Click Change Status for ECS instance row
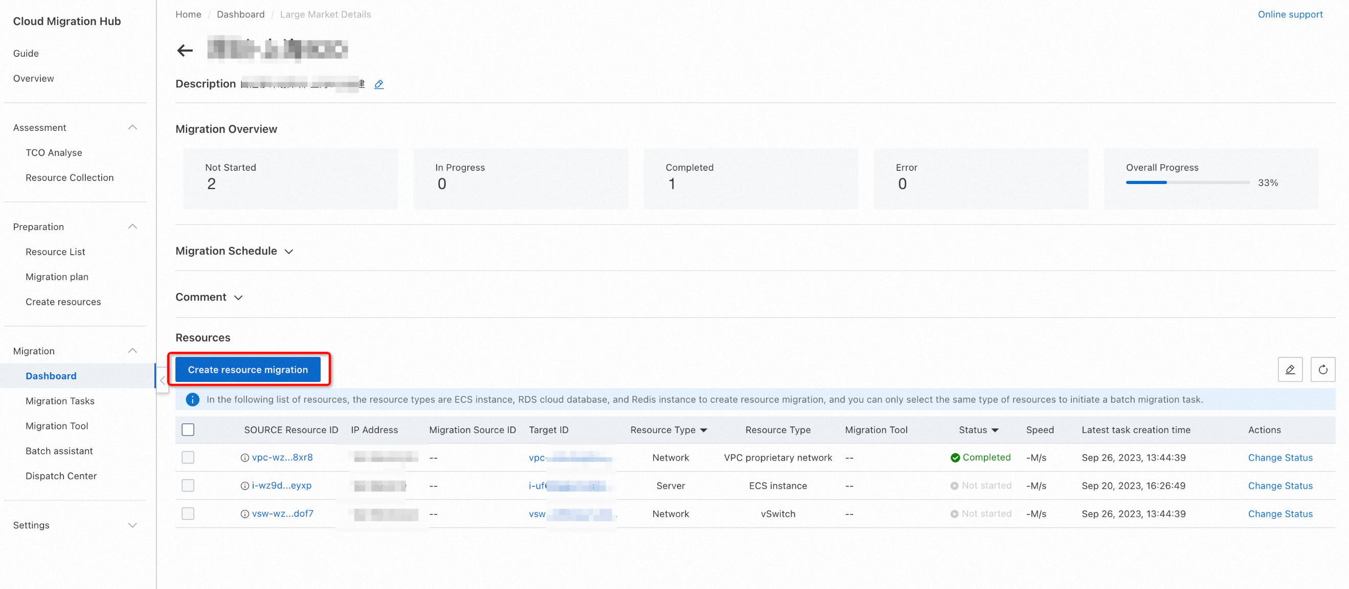The width and height of the screenshot is (1349, 589). pos(1280,486)
